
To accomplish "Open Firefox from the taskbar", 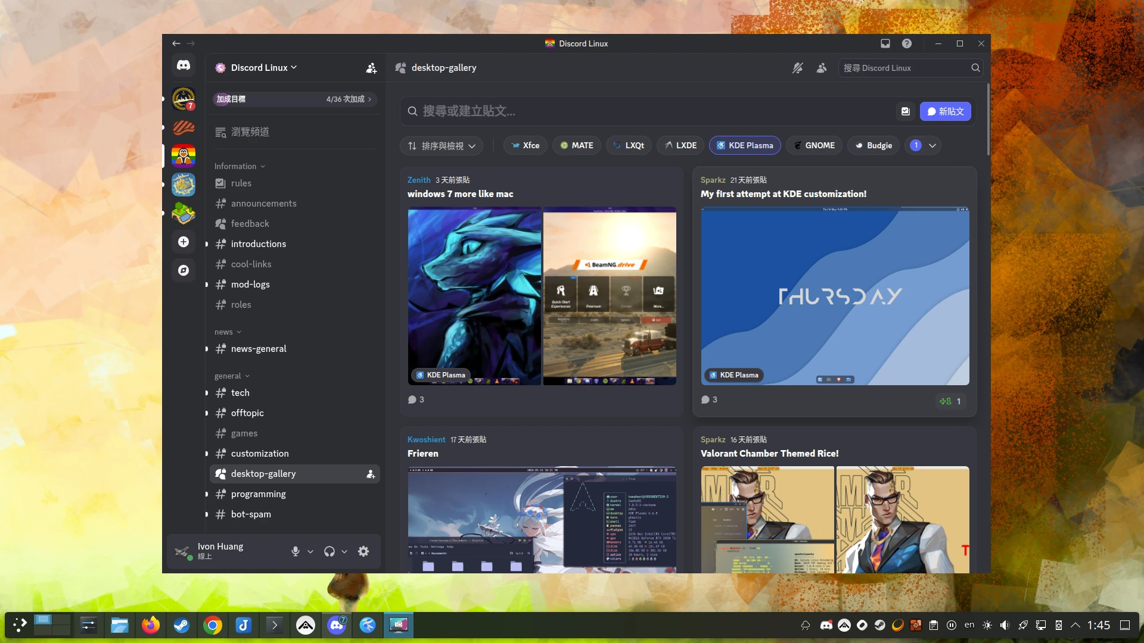I will 151,625.
